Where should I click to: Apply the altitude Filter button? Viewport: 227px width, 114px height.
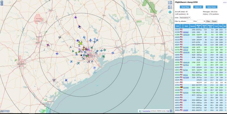click(x=208, y=21)
